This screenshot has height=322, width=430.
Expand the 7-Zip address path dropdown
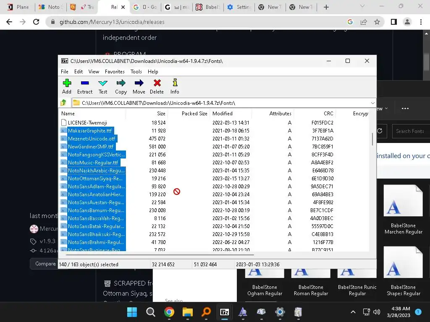click(x=373, y=103)
